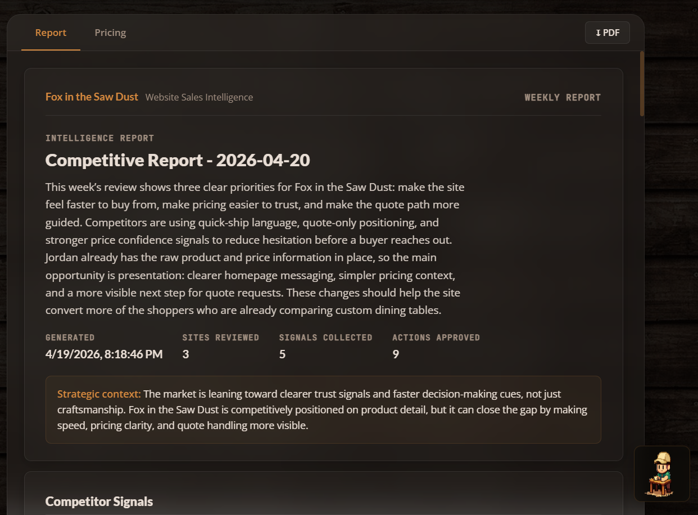The height and width of the screenshot is (515, 698).
Task: Click the Actions Approved value 9
Action: point(396,354)
